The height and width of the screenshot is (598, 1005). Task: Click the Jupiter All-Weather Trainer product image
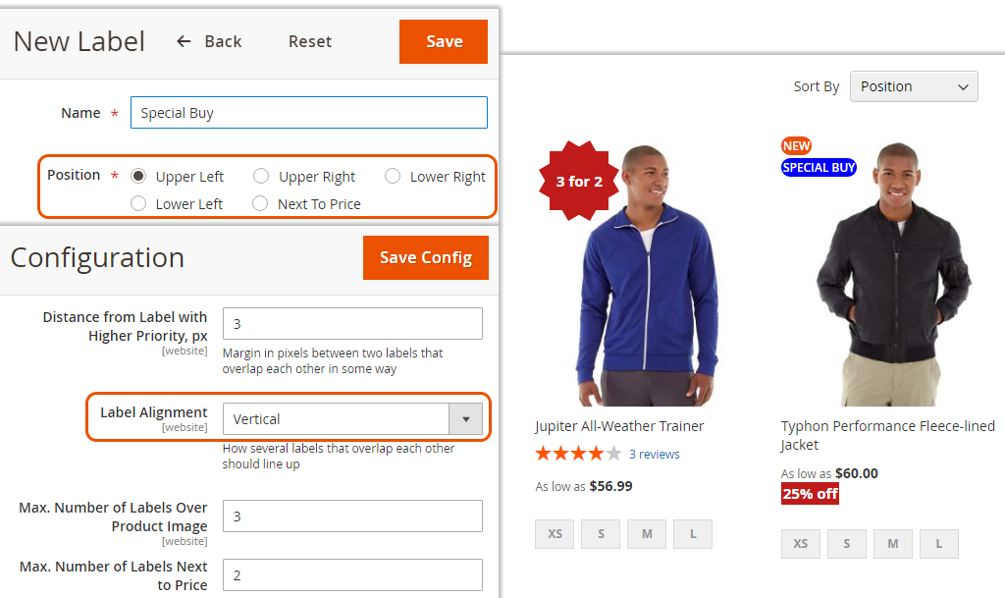[645, 285]
